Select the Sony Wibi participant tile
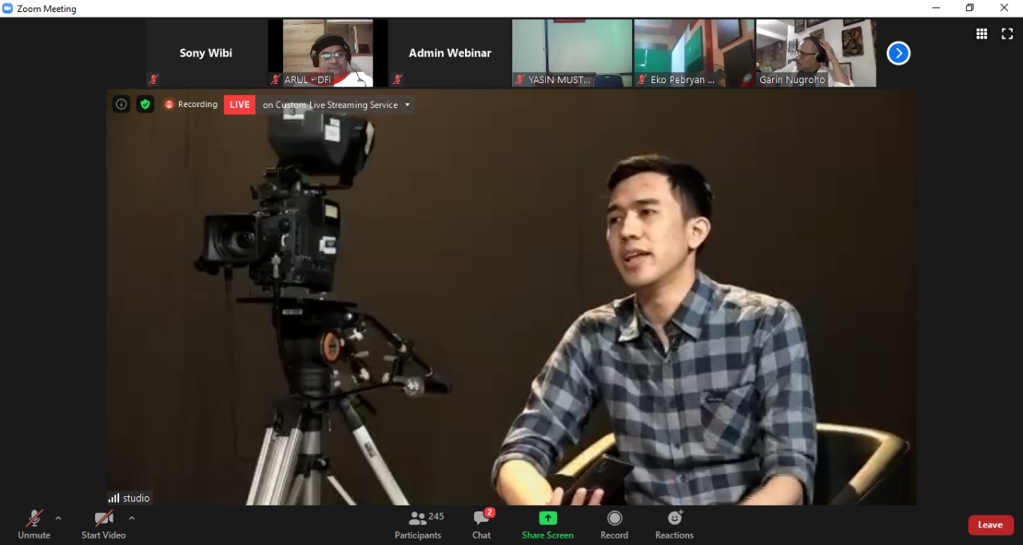Viewport: 1023px width, 545px height. pos(206,53)
